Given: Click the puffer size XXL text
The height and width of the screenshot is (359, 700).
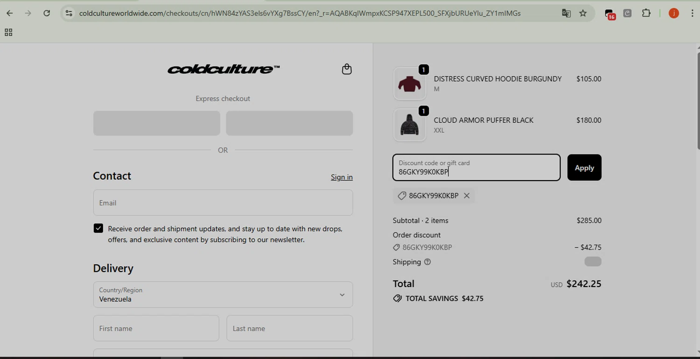Looking at the screenshot, I should pos(439,130).
